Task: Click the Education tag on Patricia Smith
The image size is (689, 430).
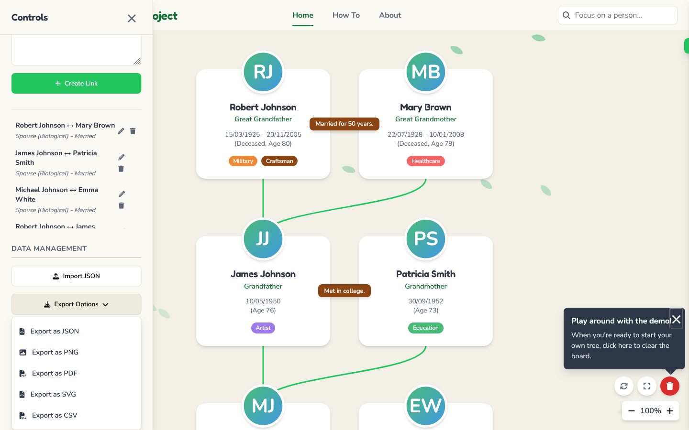Action: (x=426, y=328)
